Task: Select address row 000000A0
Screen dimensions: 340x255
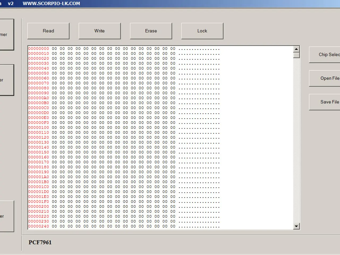Action: (x=124, y=98)
